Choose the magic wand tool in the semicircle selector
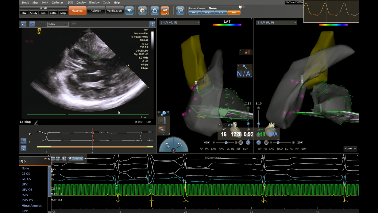The height and width of the screenshot is (213, 378). pyautogui.click(x=179, y=145)
